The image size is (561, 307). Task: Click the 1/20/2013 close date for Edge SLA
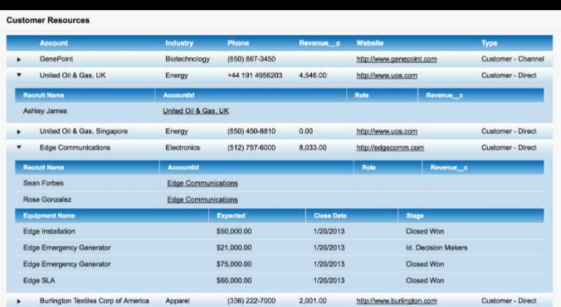point(329,281)
